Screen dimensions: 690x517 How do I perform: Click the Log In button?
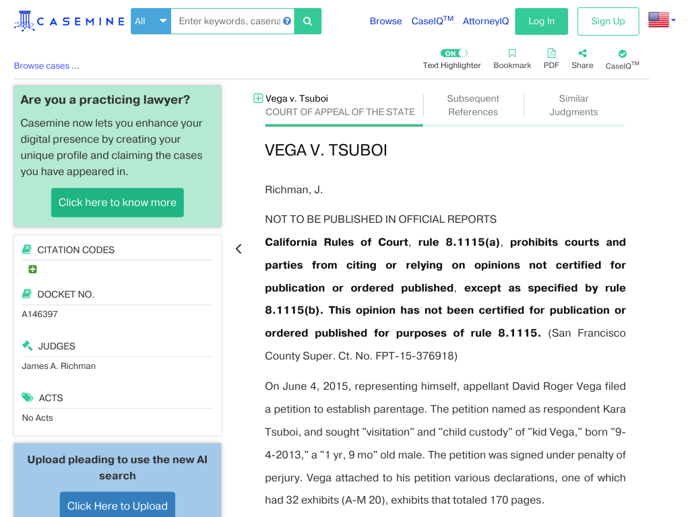(541, 21)
